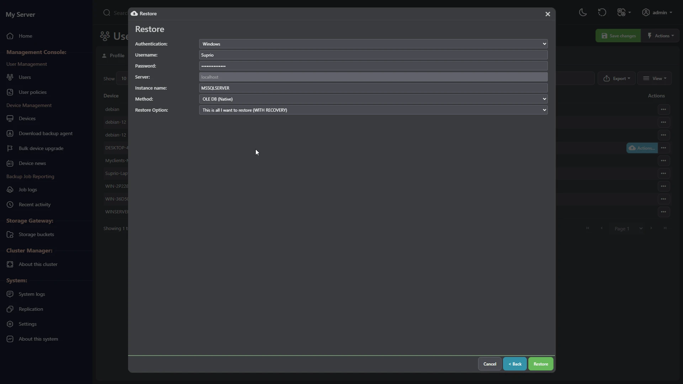Open the Actions dropdown in header
683x384 pixels.
(660, 36)
